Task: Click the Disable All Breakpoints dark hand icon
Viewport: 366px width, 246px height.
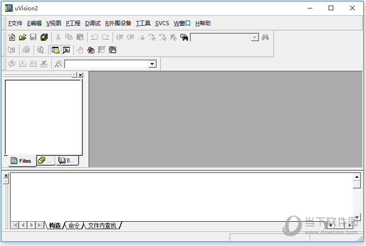Action: (113, 50)
